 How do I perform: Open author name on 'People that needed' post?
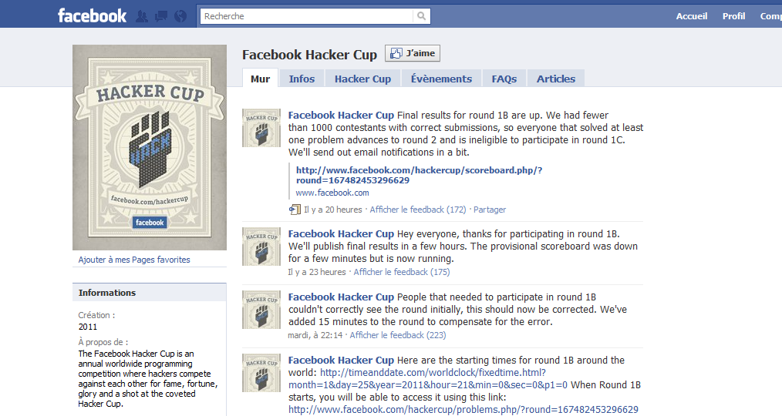pos(341,297)
